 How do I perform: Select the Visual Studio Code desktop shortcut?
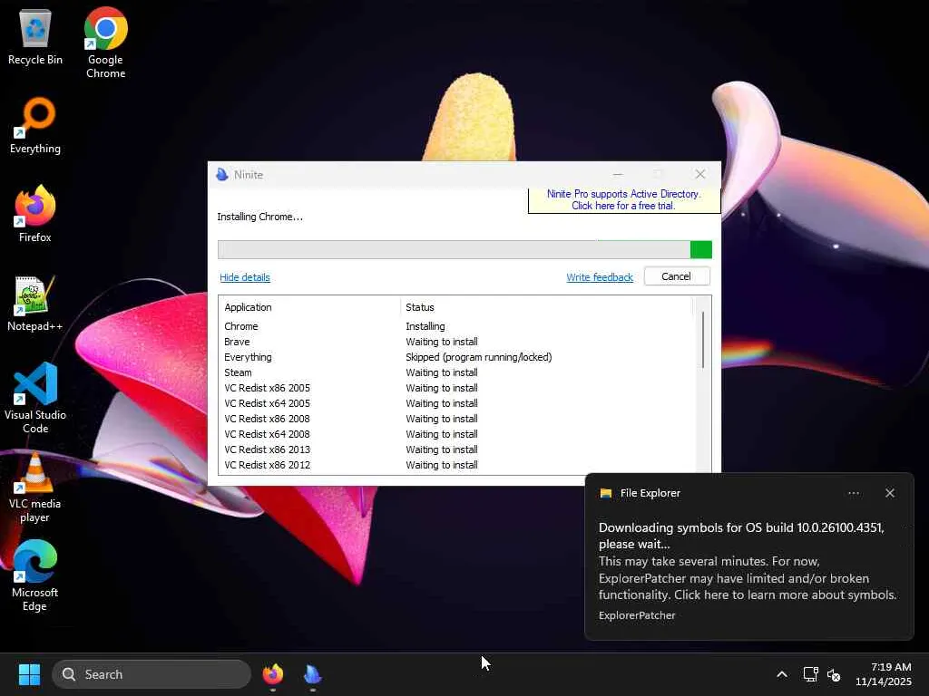pyautogui.click(x=35, y=398)
